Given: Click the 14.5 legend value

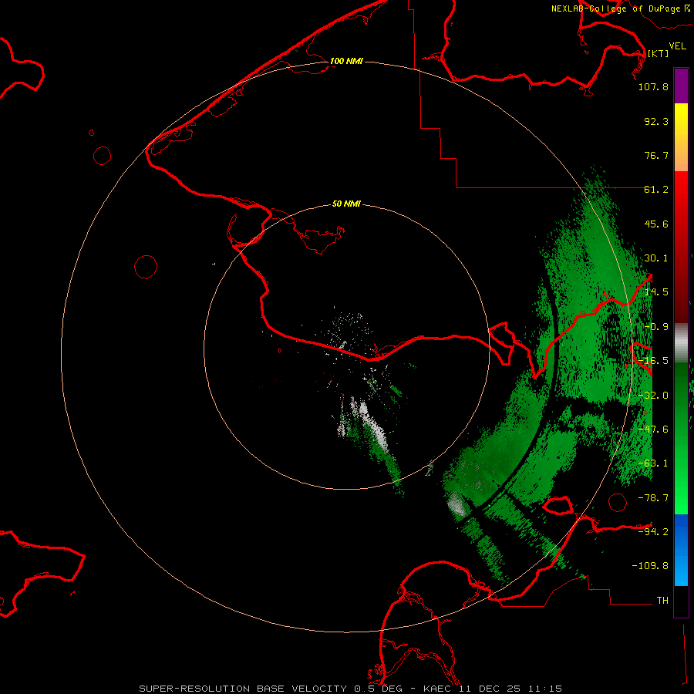Looking at the screenshot, I should (656, 292).
